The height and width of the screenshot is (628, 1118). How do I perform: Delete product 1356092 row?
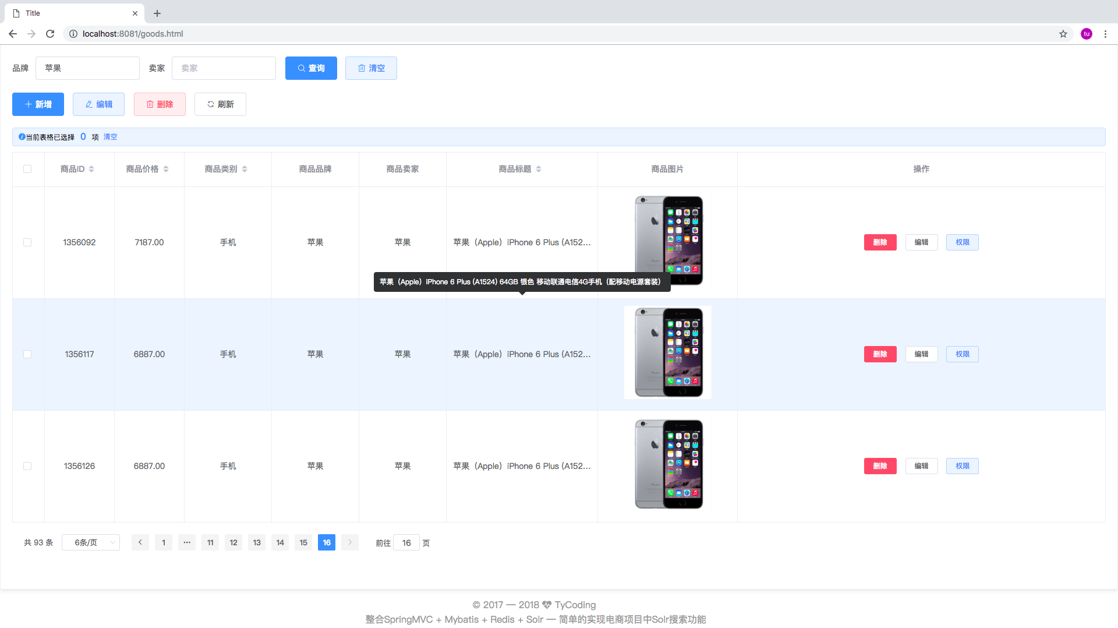880,242
